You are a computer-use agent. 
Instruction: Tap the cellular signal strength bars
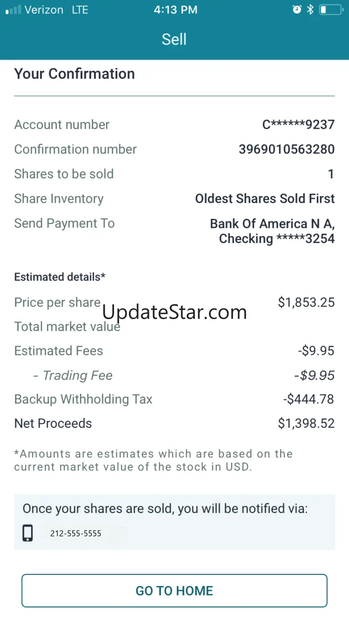pos(13,10)
